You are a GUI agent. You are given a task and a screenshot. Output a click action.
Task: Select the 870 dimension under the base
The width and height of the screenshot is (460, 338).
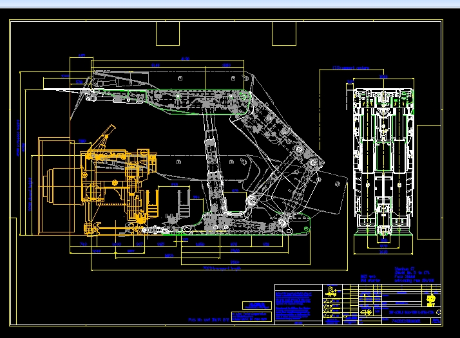(x=234, y=244)
